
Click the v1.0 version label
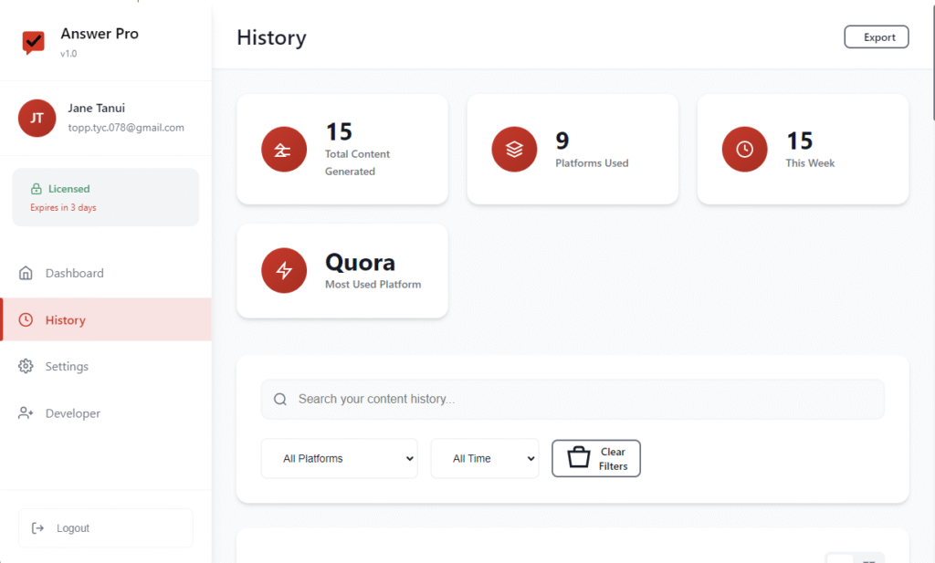pyautogui.click(x=68, y=54)
